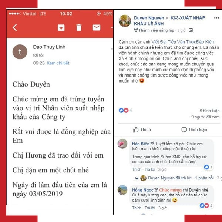
Task: Open the K63-XUẤT NHẬP KHẨU LÊ ÁNH group link
Action: [169, 21]
